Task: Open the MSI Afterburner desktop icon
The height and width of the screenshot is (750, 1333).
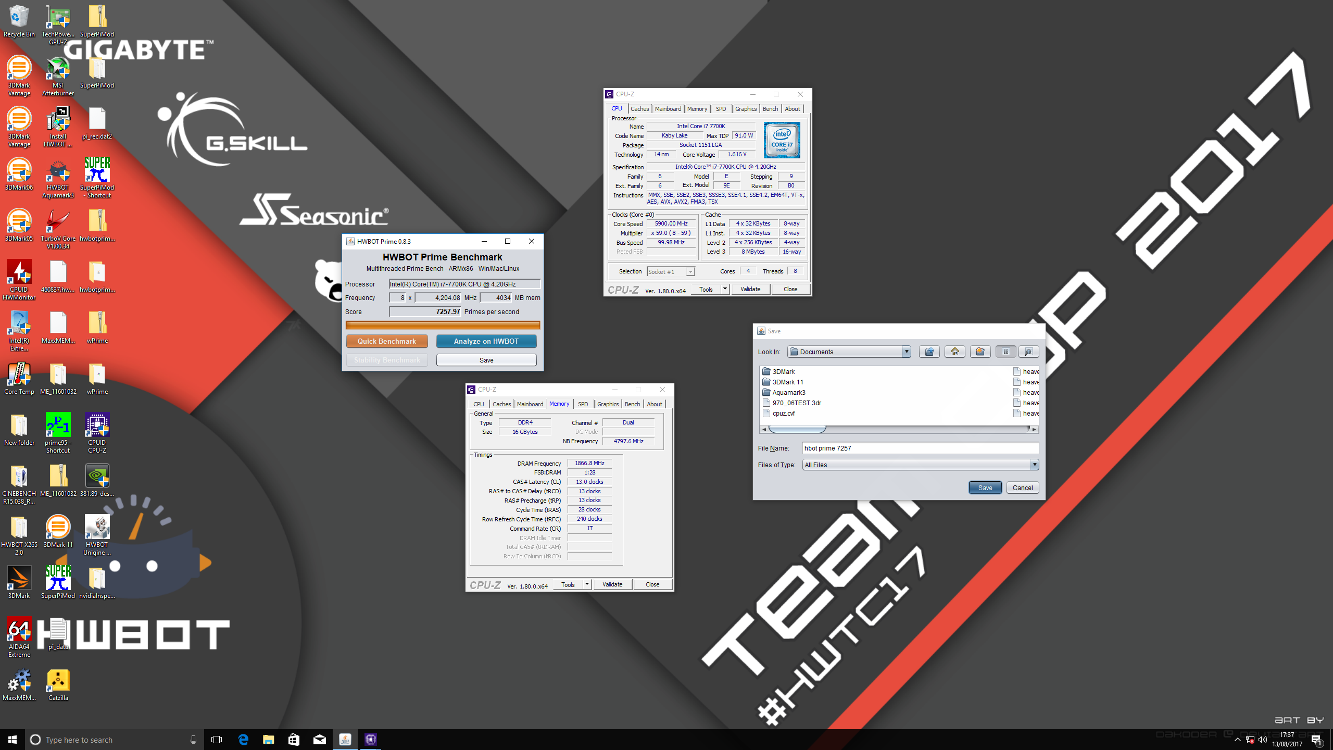Action: (58, 76)
